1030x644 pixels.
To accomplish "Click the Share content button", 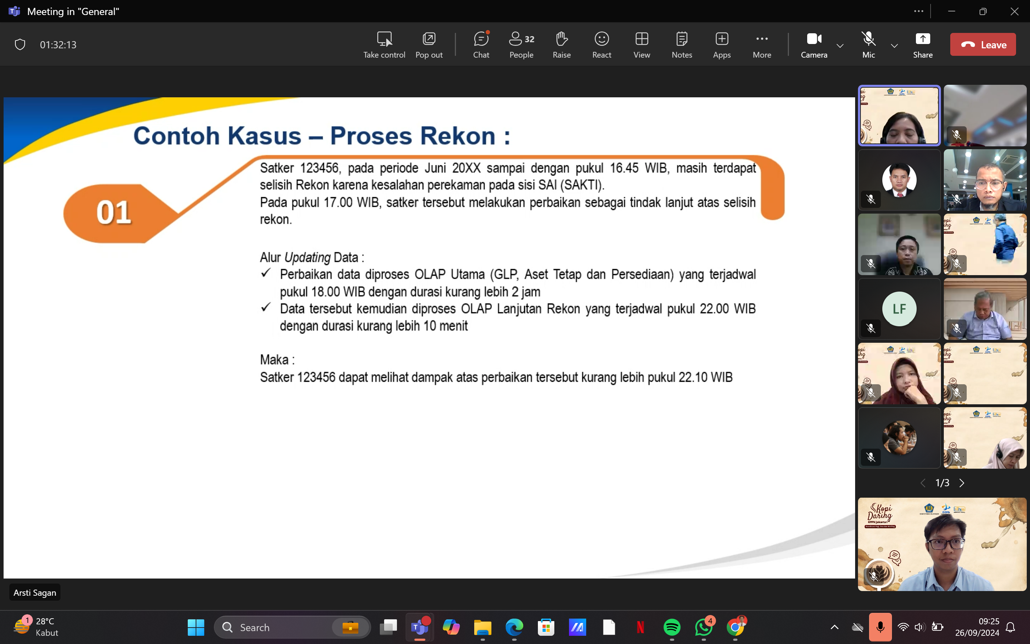I will click(x=922, y=44).
